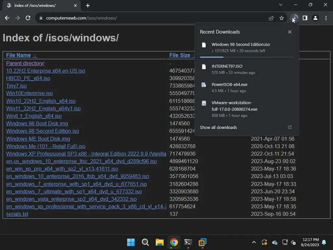Download Tiny7.iso
Image resolution: width=333 pixels, height=250 pixels.
16,86
